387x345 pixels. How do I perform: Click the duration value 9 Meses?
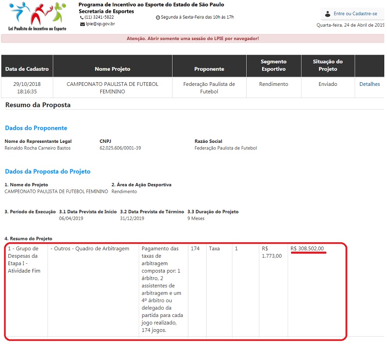(x=196, y=218)
